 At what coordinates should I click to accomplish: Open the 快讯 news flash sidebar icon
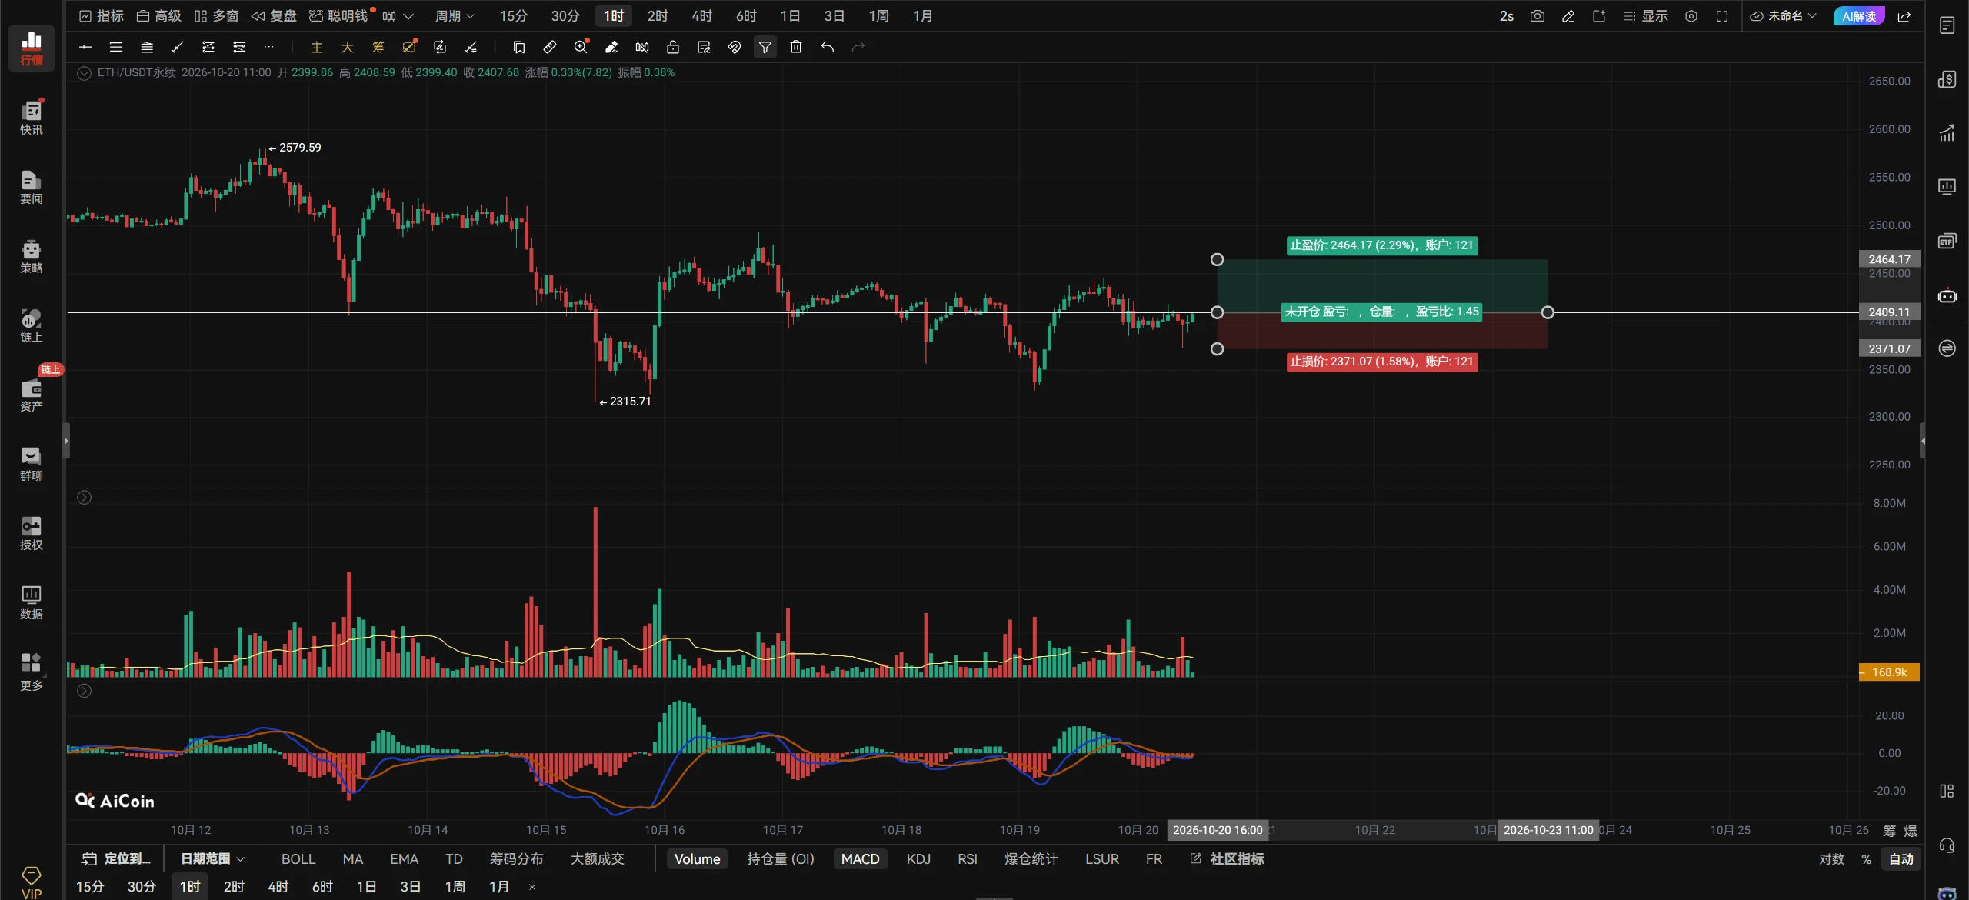click(32, 118)
